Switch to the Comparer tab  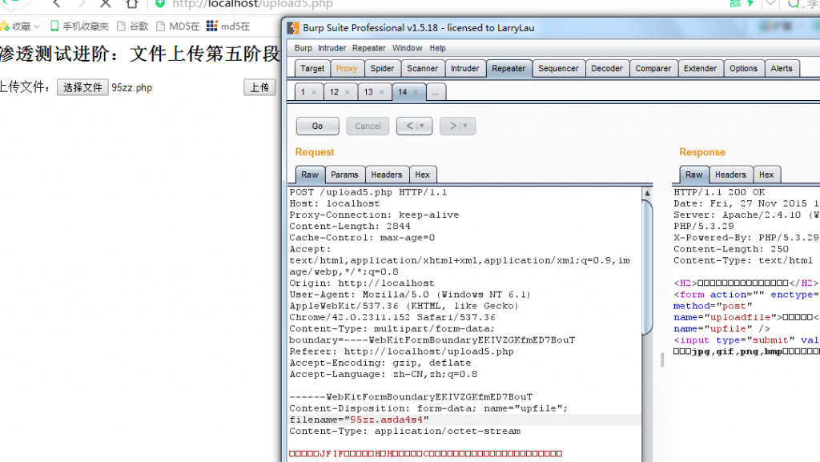tap(653, 69)
